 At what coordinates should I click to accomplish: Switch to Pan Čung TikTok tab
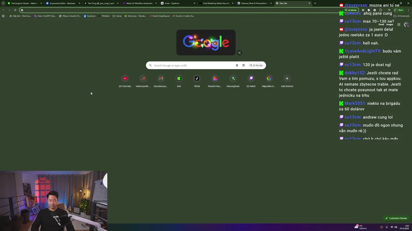[101, 3]
